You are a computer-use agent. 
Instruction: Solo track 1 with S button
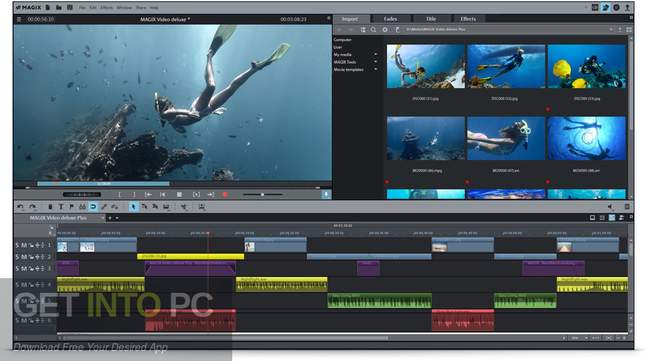click(17, 245)
